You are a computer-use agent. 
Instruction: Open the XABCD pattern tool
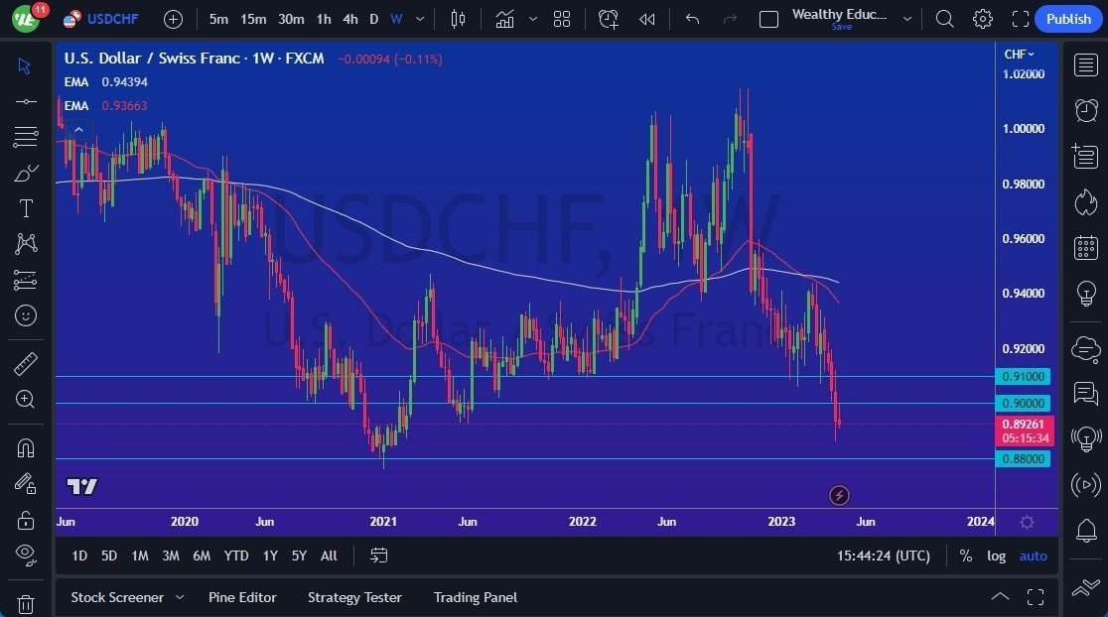click(25, 244)
